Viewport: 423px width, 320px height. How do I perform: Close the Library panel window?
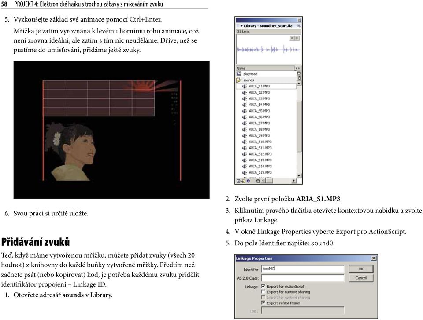coord(299,20)
